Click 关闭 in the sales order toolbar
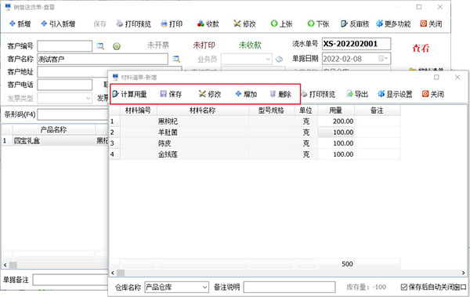The height and width of the screenshot is (297, 470). pos(431,24)
